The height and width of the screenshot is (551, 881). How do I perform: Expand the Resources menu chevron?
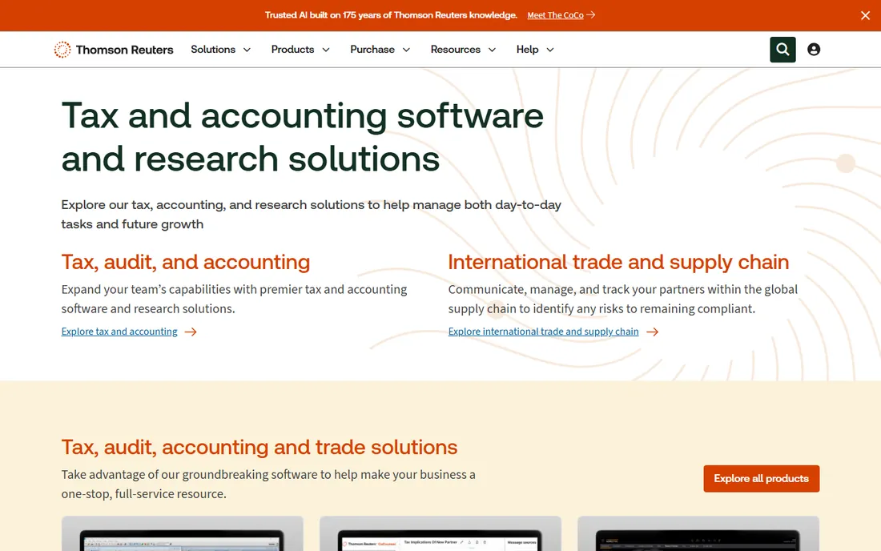493,50
